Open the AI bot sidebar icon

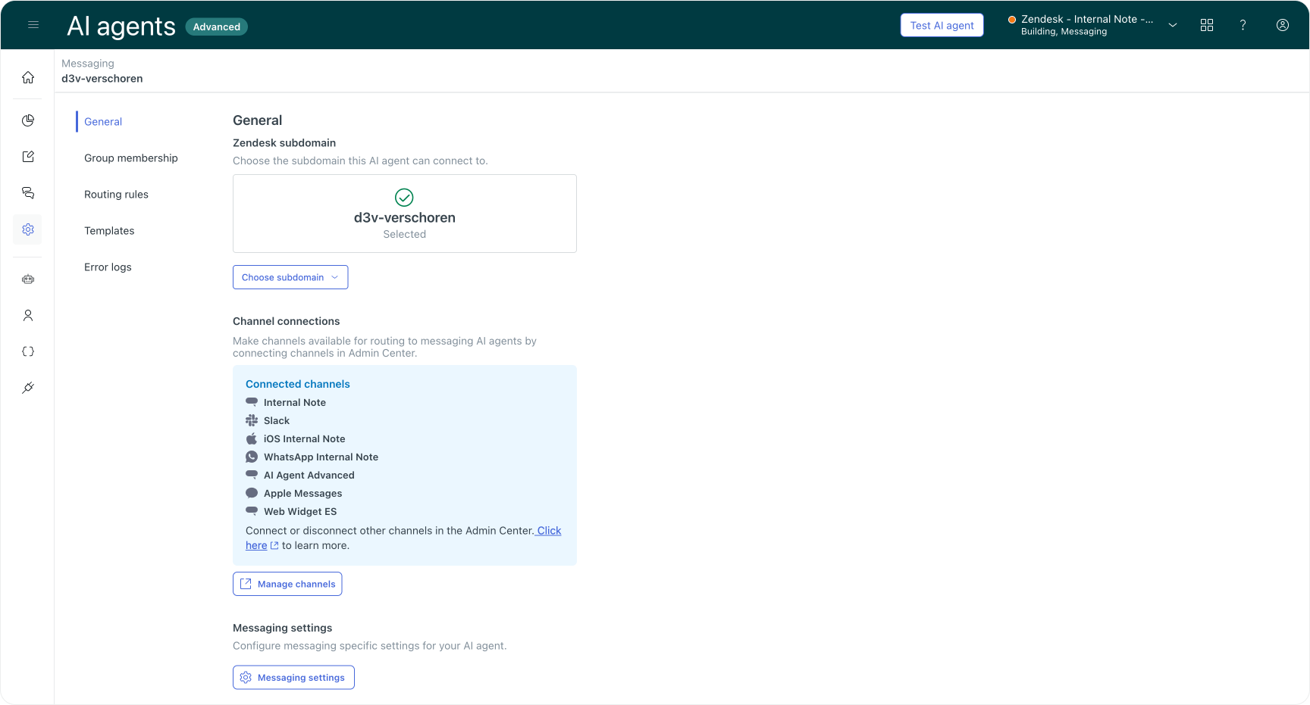click(x=28, y=279)
